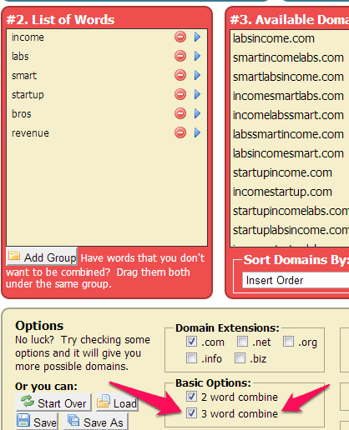Select domain startupincome.com
The height and width of the screenshot is (430, 349).
pyautogui.click(x=282, y=172)
